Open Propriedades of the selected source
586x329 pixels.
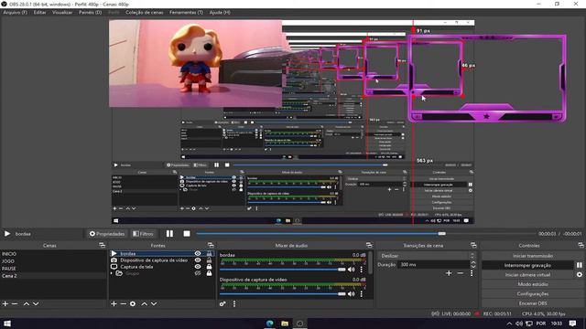(107, 234)
